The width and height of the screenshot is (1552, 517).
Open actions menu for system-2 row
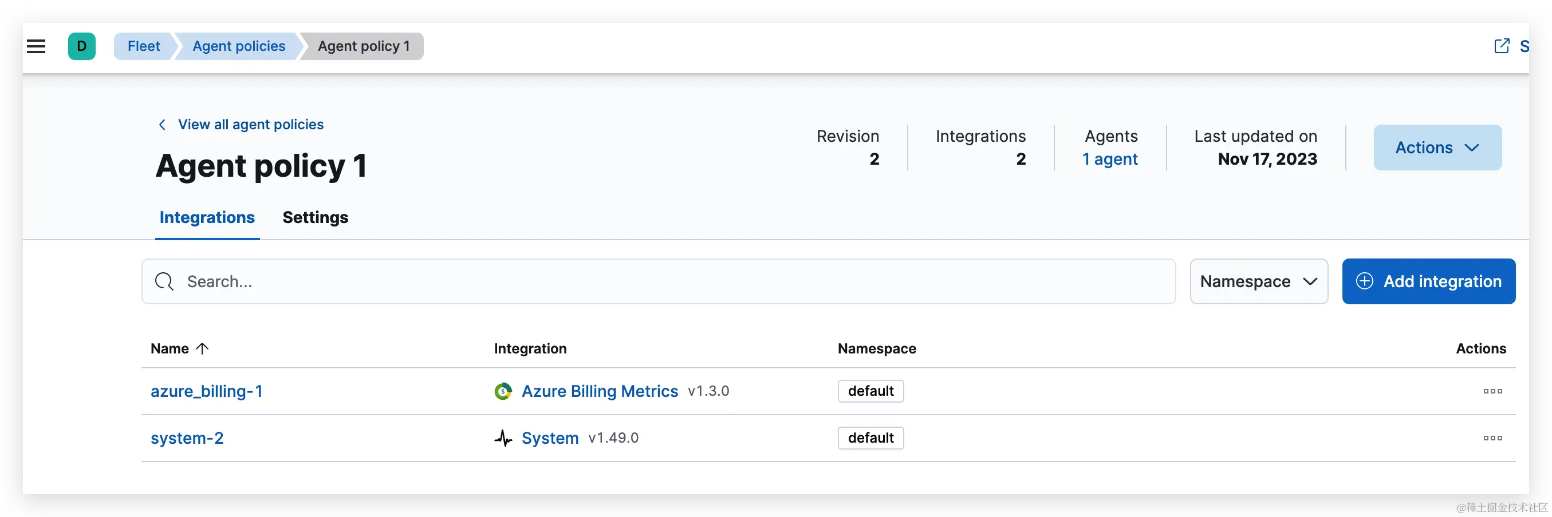(1492, 438)
